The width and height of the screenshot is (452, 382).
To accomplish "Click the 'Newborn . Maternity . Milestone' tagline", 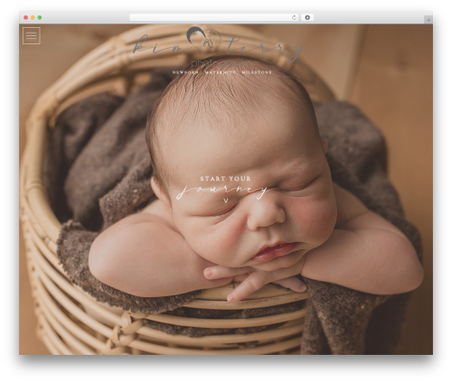I will coord(222,72).
